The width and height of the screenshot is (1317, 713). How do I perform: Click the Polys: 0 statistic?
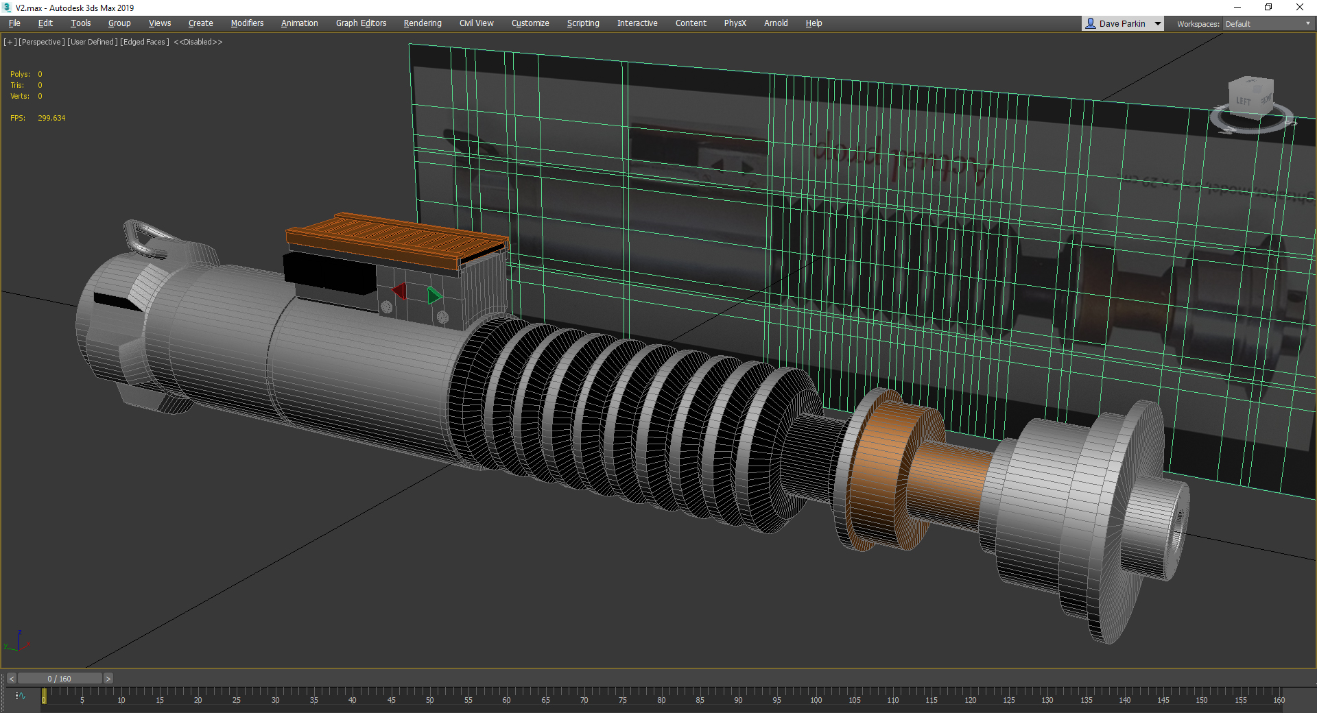tap(26, 74)
